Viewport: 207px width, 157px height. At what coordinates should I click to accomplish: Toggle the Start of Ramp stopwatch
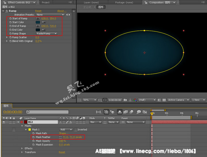10,19
